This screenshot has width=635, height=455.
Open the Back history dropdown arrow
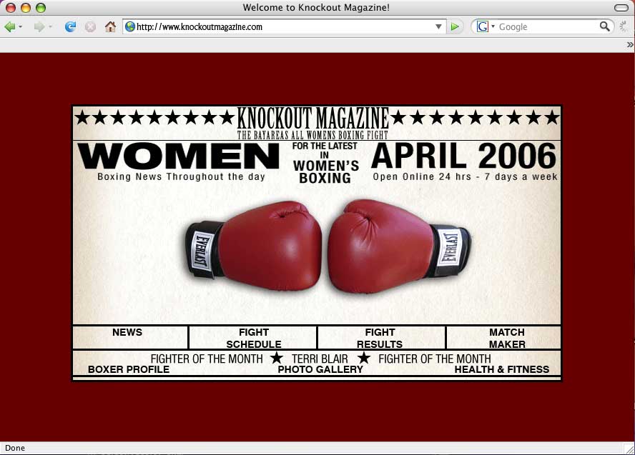21,27
